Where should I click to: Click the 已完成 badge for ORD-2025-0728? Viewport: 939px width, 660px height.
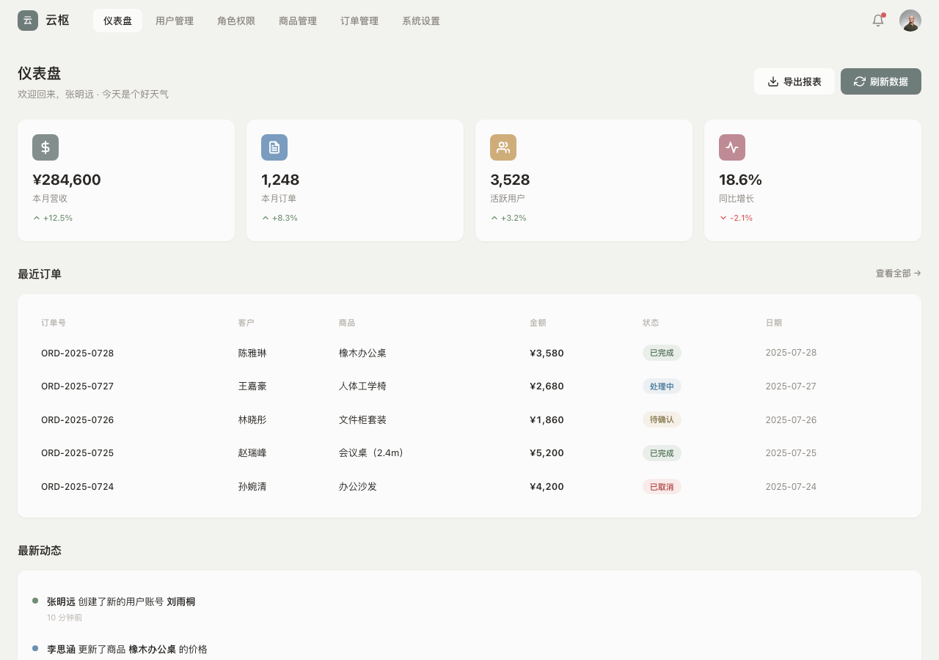point(662,353)
